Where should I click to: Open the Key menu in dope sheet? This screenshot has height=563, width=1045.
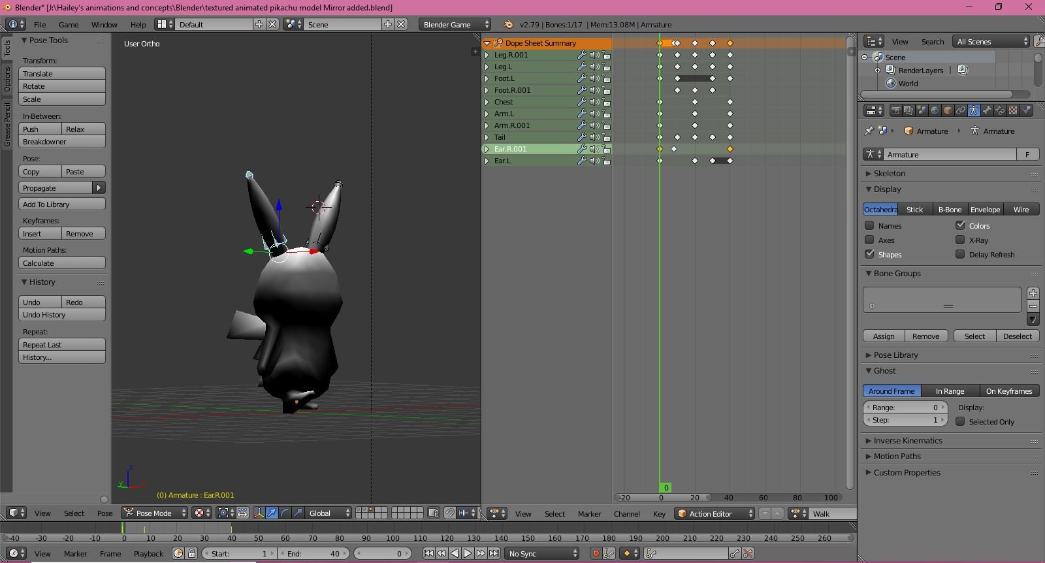[x=659, y=514]
